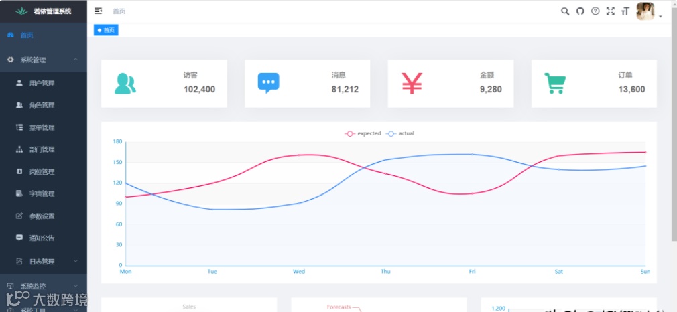Open the font size setting icon
677x312 pixels.
pyautogui.click(x=625, y=11)
